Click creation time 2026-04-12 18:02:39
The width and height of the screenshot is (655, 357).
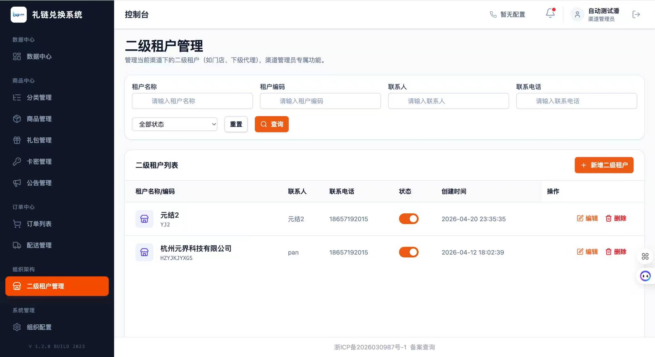pos(473,252)
